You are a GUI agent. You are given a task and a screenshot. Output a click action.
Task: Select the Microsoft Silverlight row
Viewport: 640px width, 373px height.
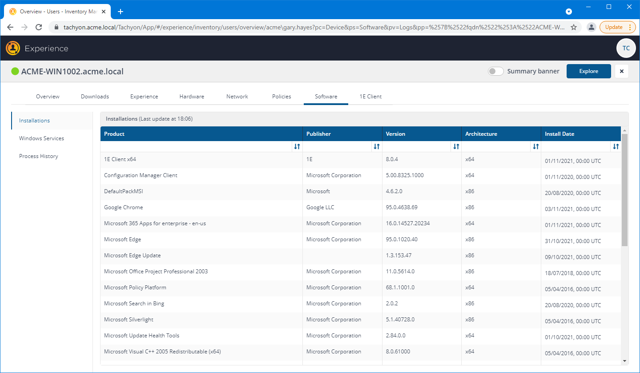(361, 320)
